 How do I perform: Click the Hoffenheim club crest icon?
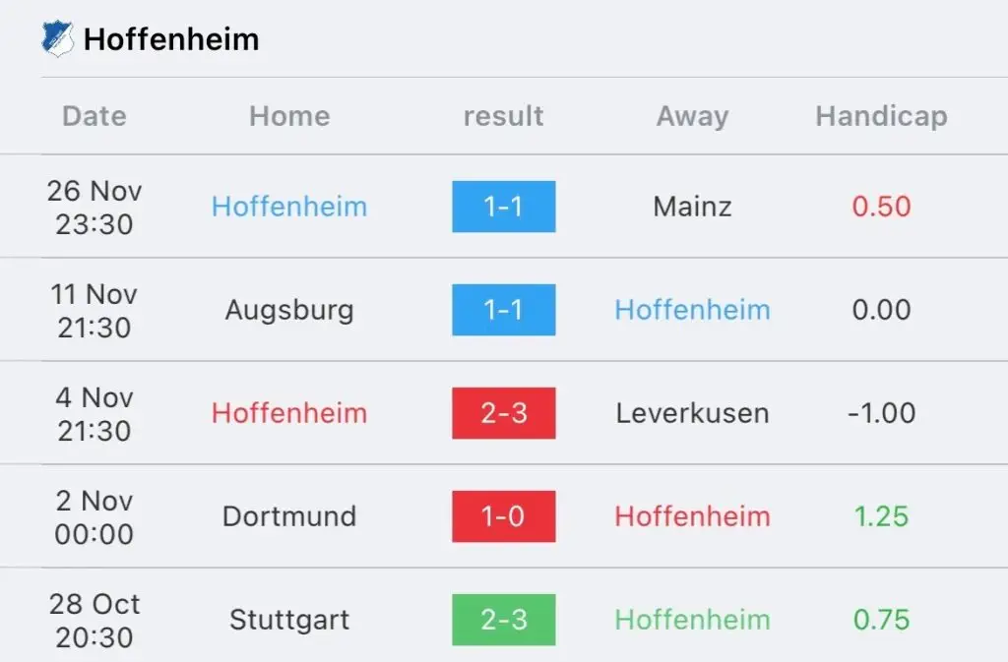[58, 39]
